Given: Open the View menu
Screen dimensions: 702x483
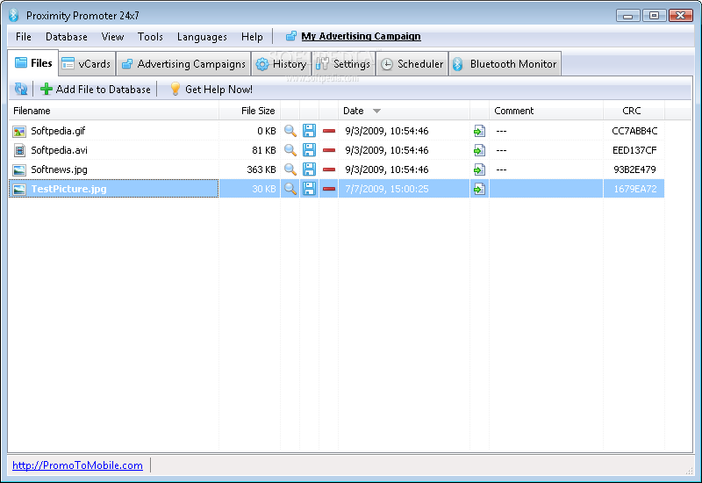Looking at the screenshot, I should (x=112, y=37).
